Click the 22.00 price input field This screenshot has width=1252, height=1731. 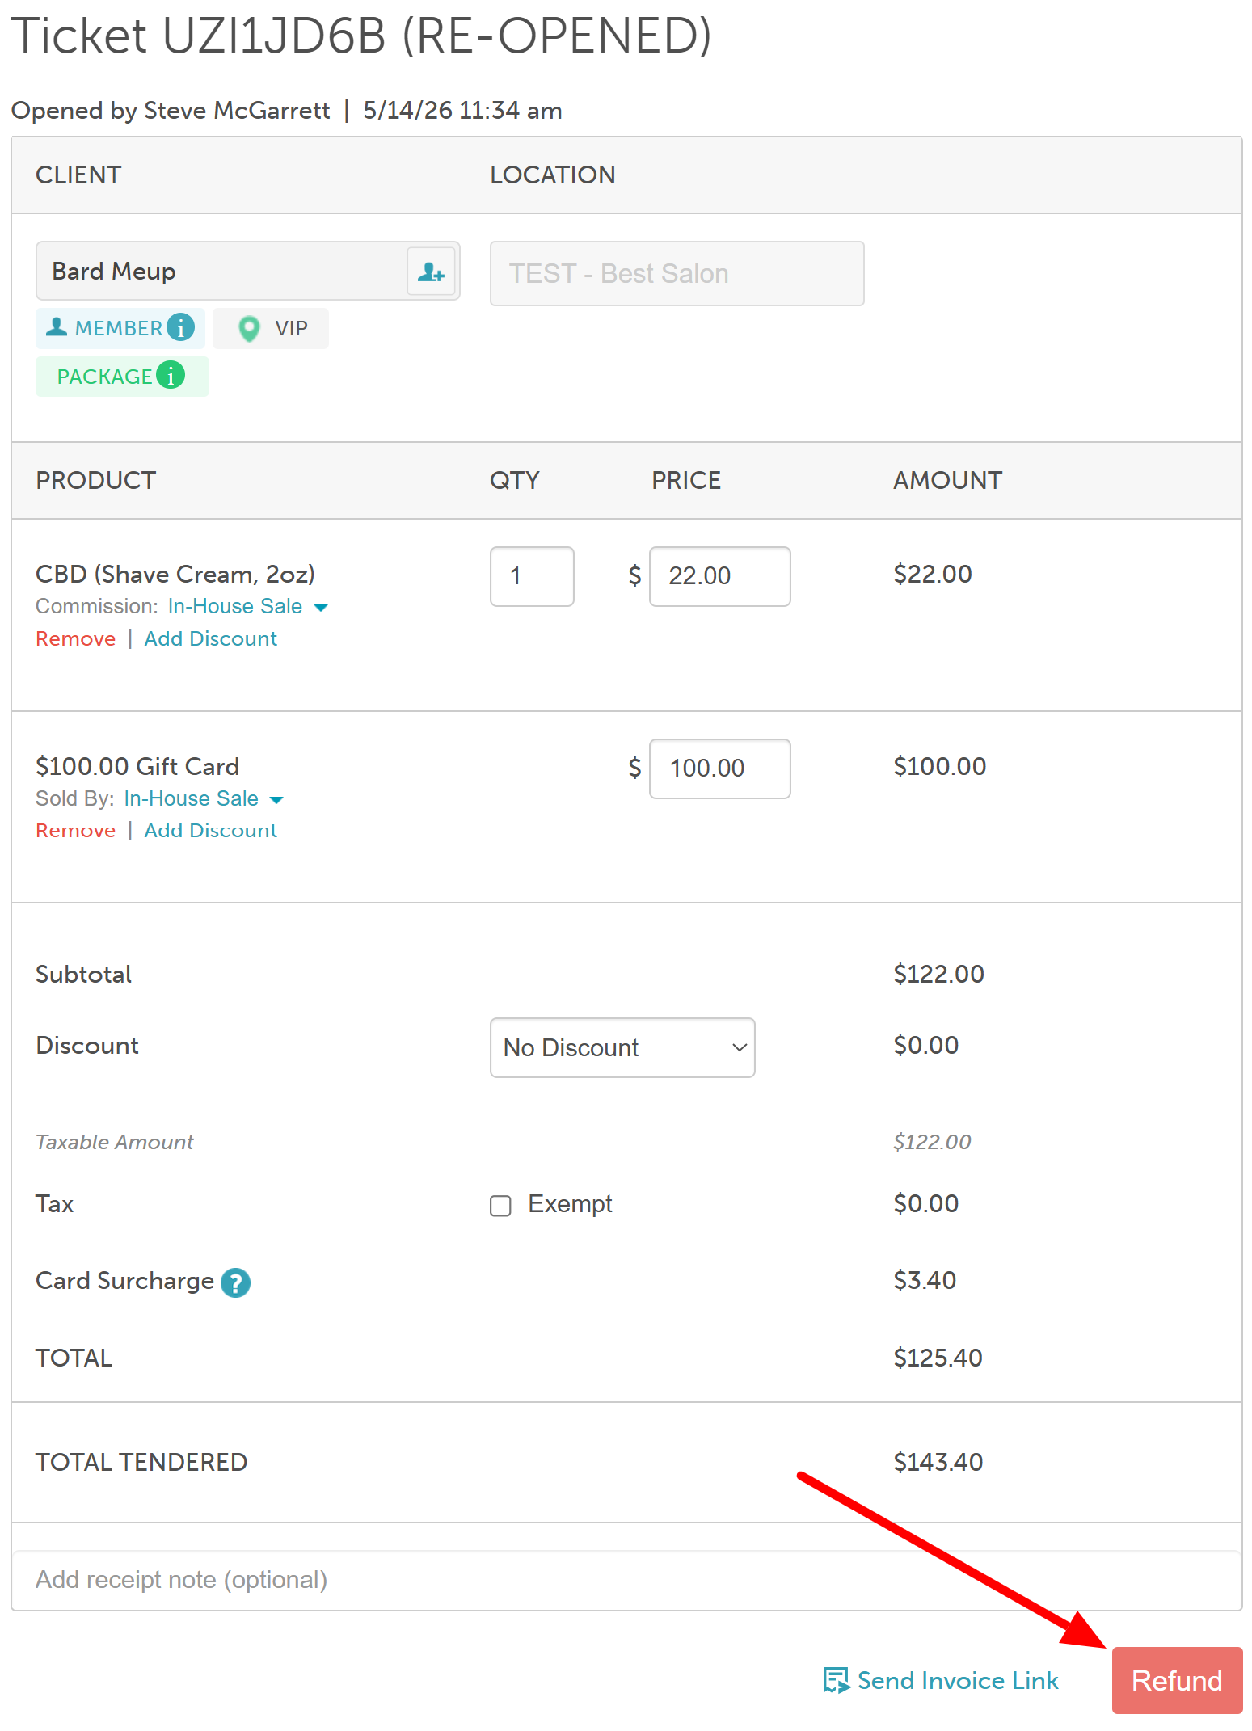pos(719,576)
